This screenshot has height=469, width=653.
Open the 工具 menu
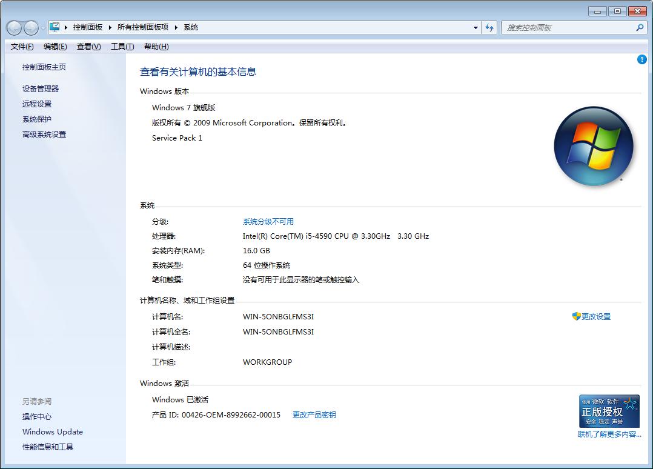(x=121, y=47)
